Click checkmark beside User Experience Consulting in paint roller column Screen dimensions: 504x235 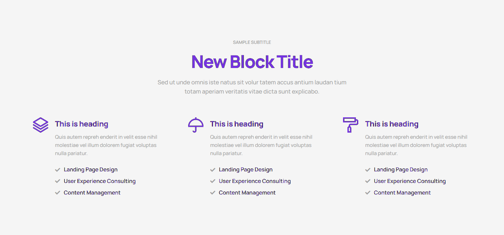tap(368, 181)
